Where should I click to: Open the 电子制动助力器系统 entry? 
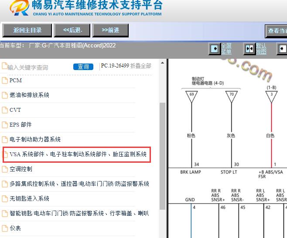coord(35,140)
